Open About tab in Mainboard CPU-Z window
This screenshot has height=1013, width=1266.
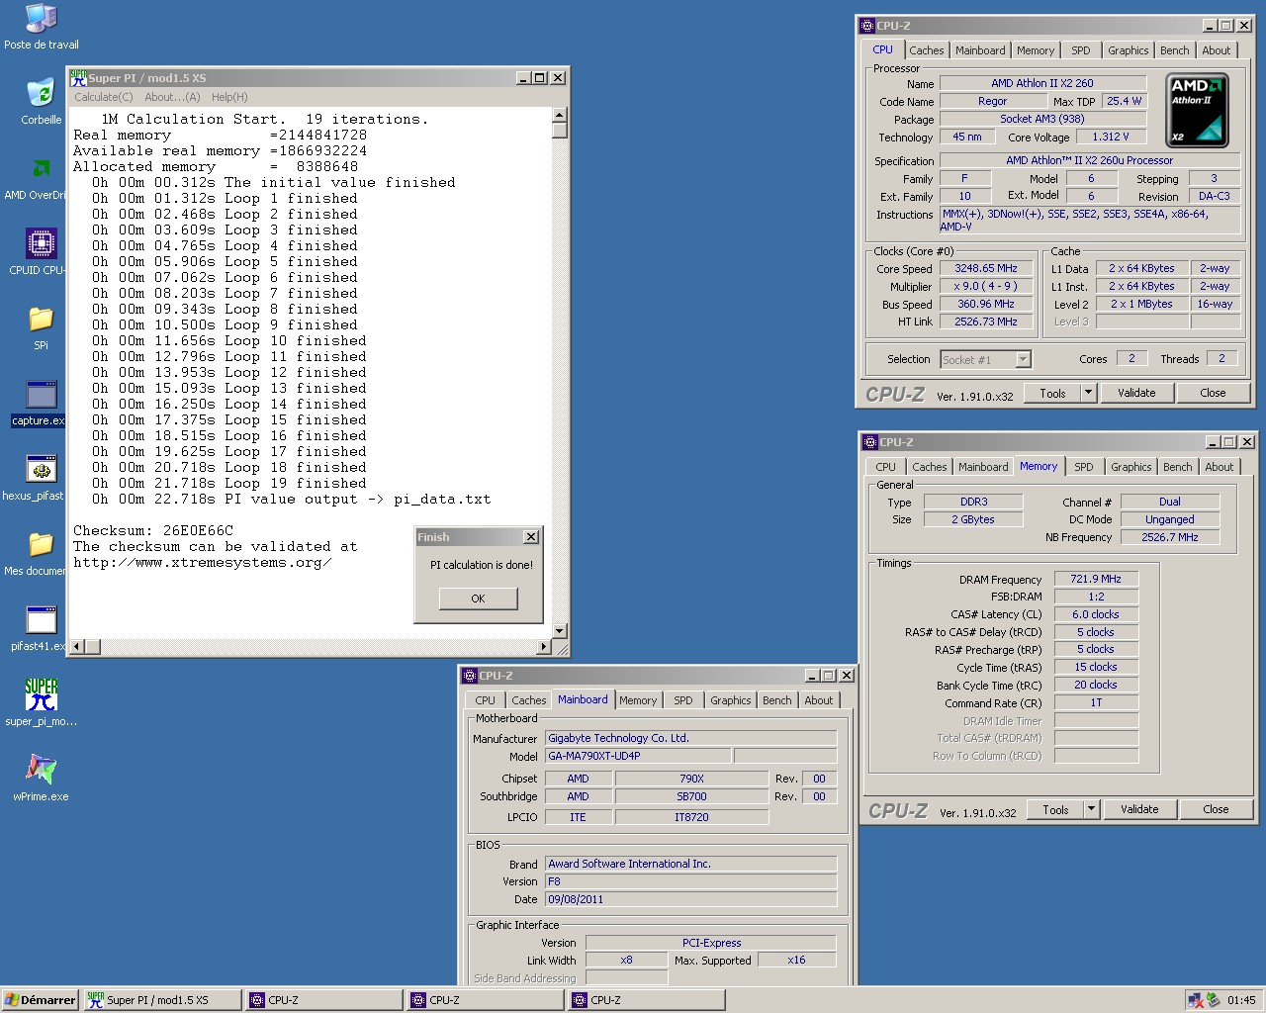[x=819, y=700]
